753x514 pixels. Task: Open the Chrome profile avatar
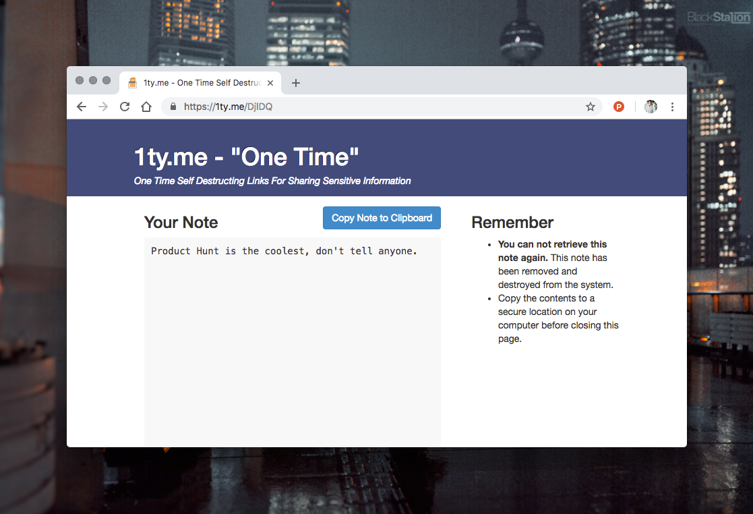pos(651,107)
